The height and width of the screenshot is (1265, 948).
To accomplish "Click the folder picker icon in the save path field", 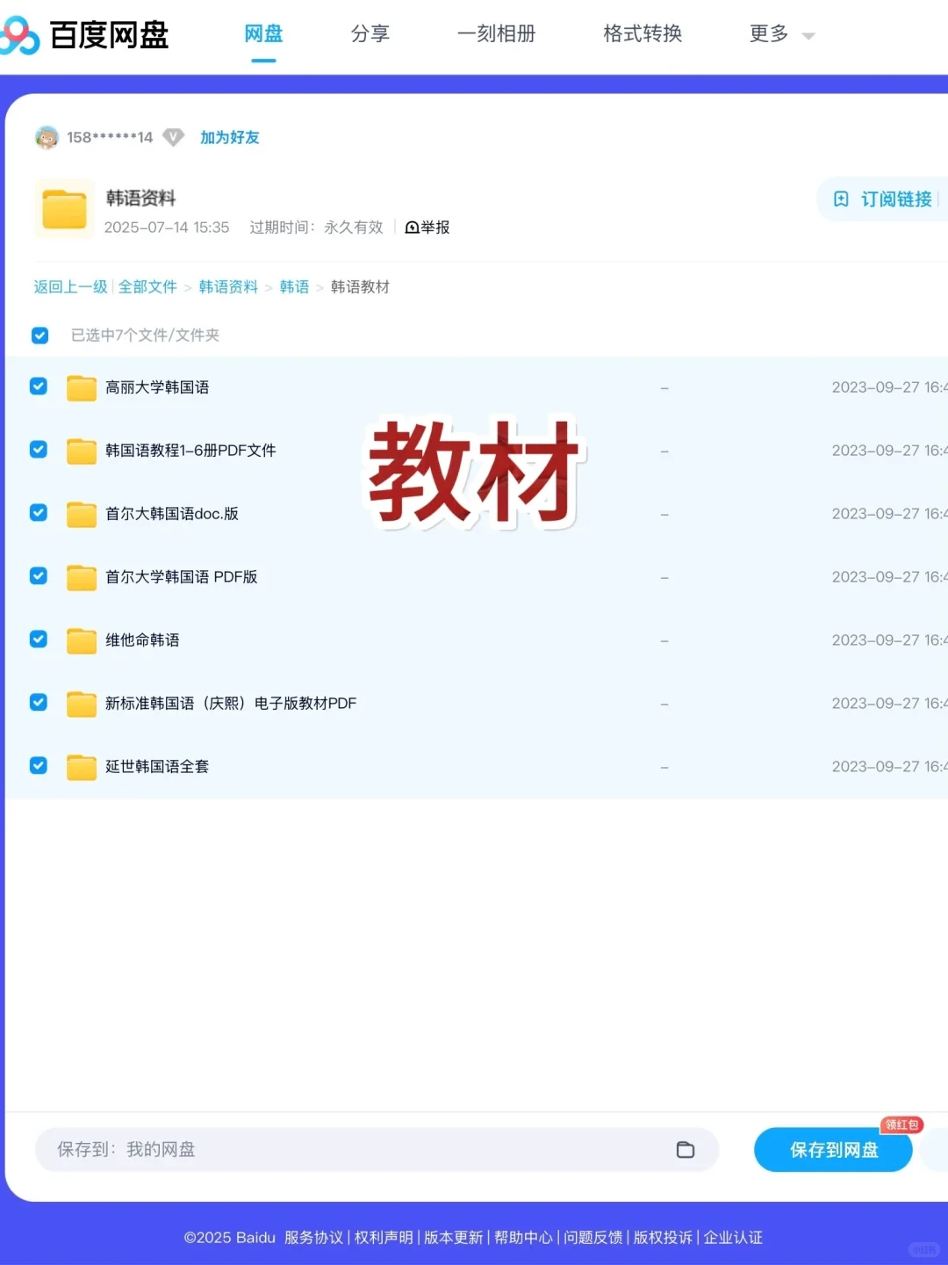I will (x=686, y=1149).
